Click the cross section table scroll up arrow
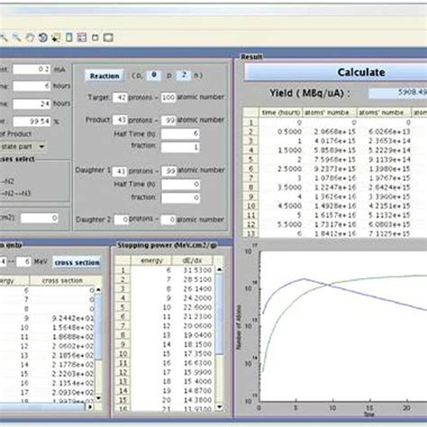The height and width of the screenshot is (427, 427). (x=98, y=290)
